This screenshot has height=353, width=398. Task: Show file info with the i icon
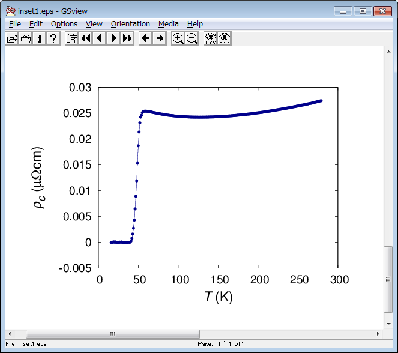(x=40, y=38)
